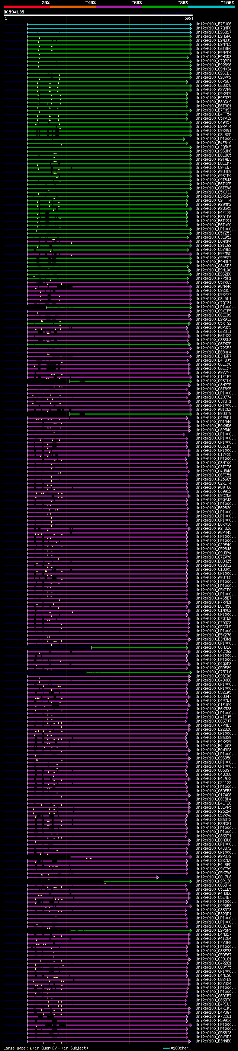Select label UniRef100_B8AGA9

point(213,102)
